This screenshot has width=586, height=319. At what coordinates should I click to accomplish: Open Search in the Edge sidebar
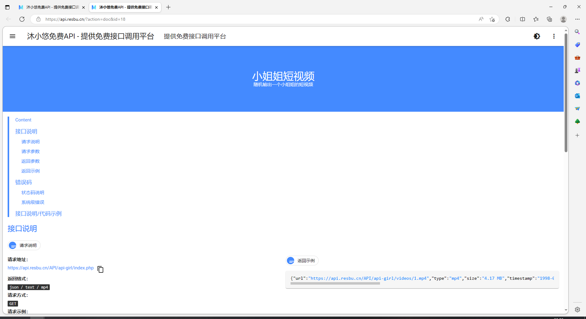tap(577, 32)
